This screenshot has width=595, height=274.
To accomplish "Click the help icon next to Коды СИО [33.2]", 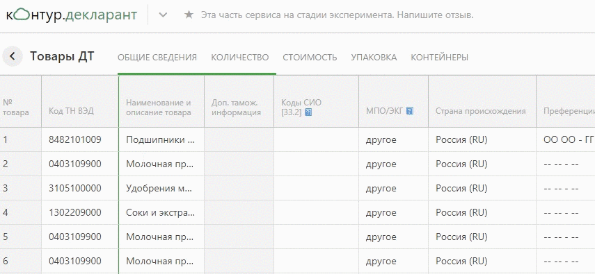I will coord(308,112).
